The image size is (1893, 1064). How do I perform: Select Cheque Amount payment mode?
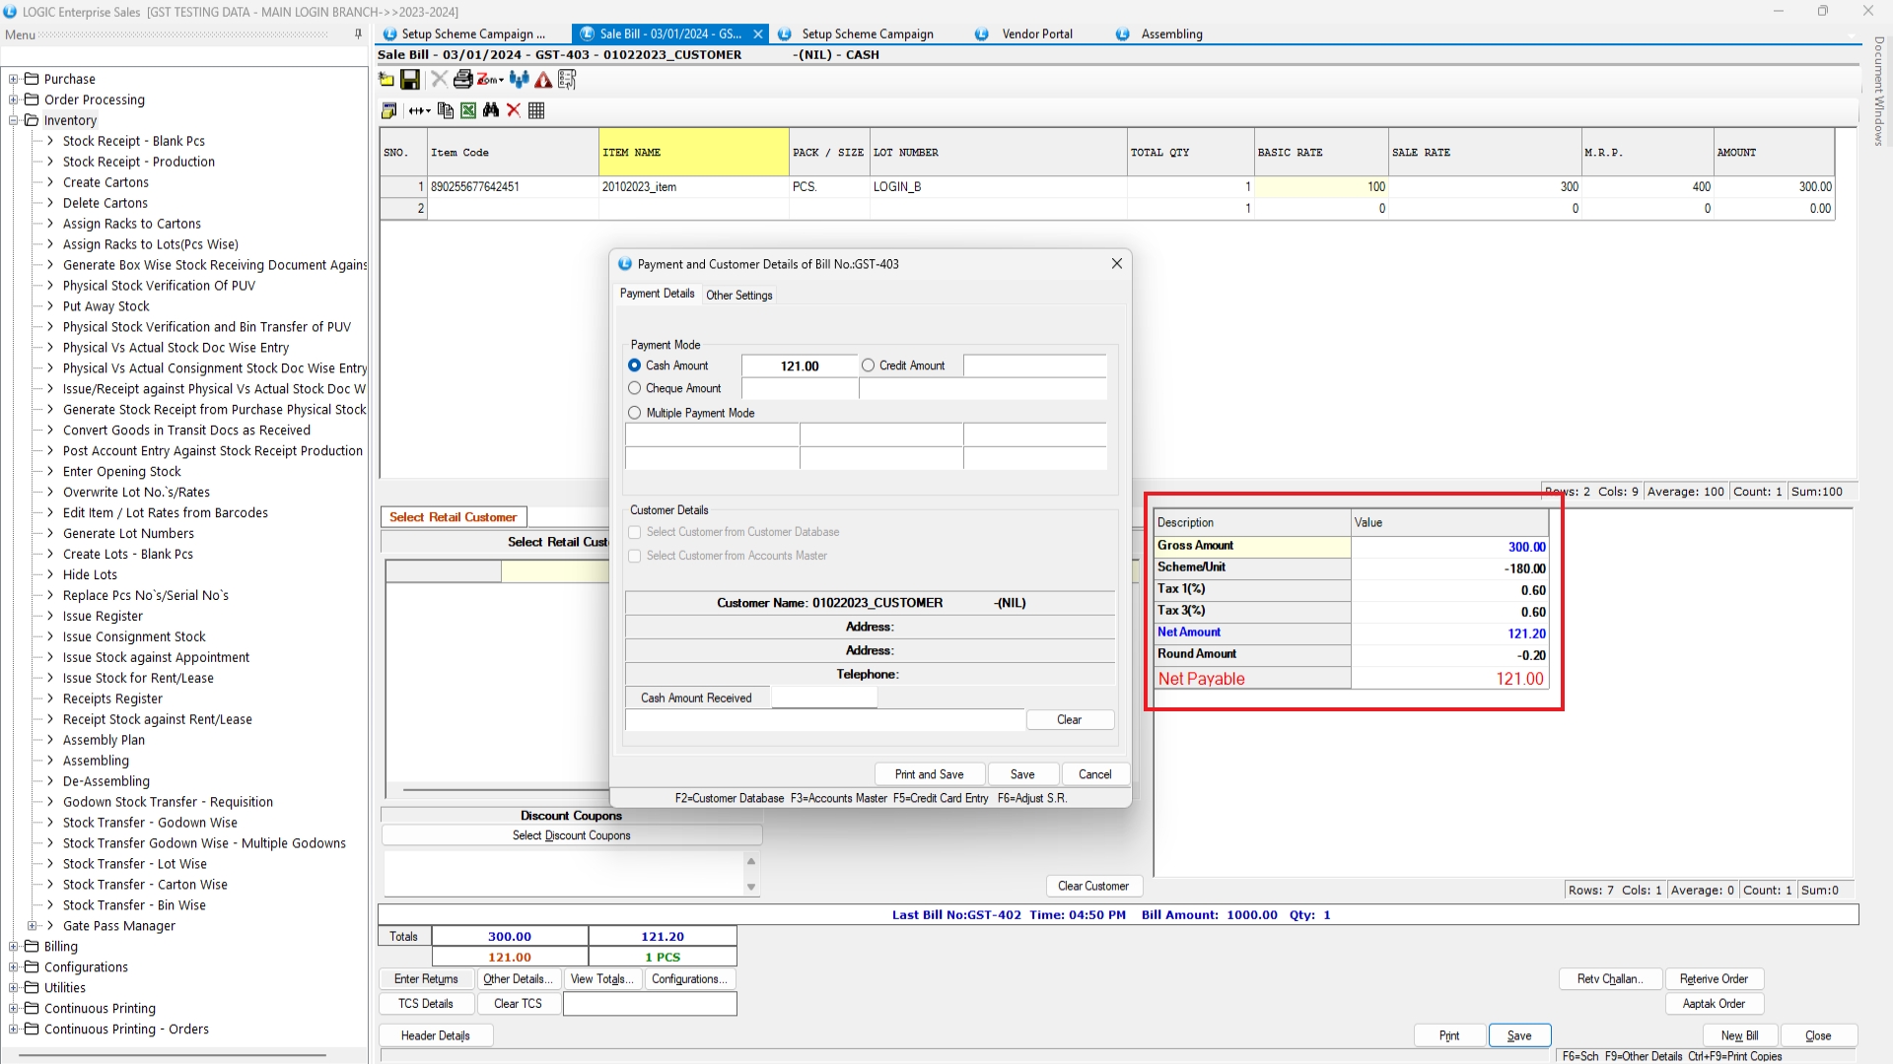635,388
